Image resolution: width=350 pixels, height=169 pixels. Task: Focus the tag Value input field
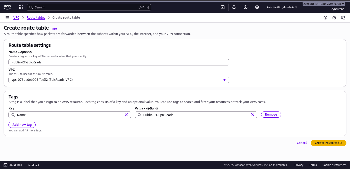(x=196, y=115)
